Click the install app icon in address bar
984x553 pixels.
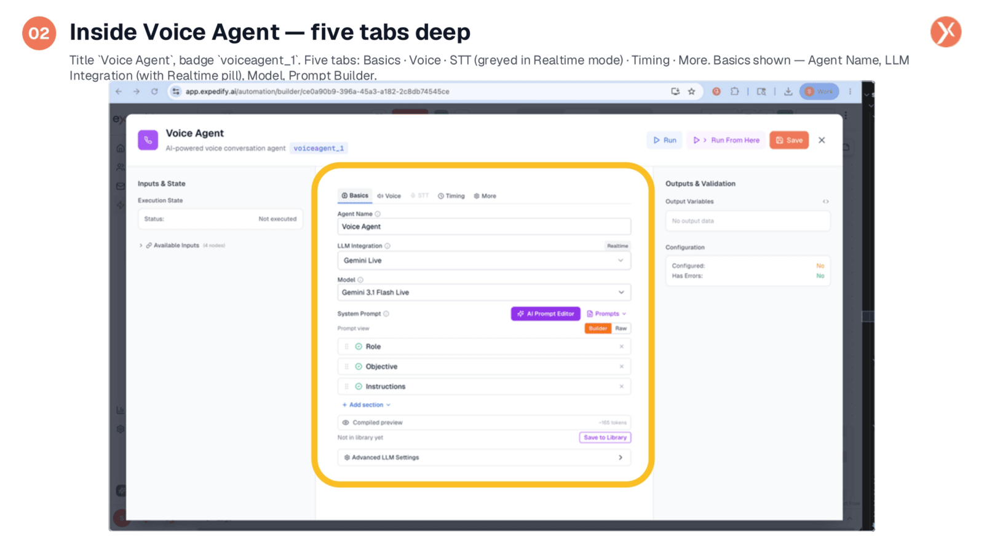[x=675, y=92]
